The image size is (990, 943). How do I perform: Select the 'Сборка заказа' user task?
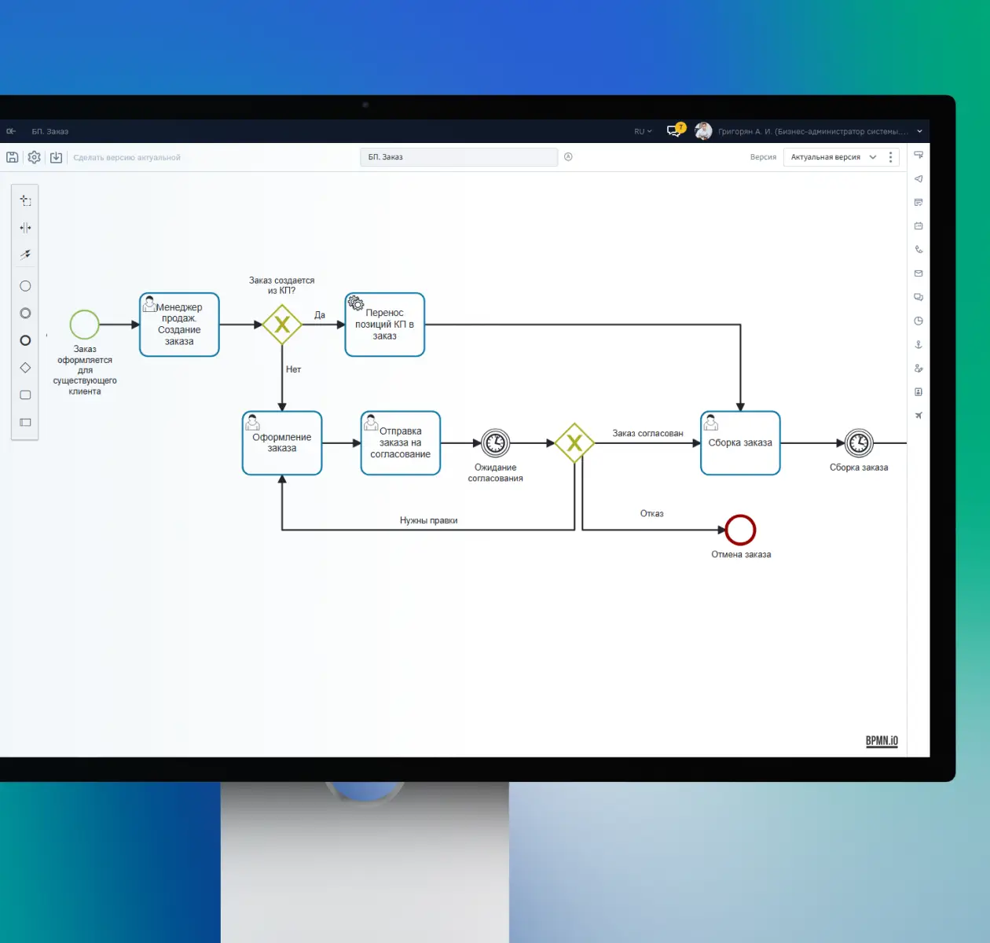(740, 443)
